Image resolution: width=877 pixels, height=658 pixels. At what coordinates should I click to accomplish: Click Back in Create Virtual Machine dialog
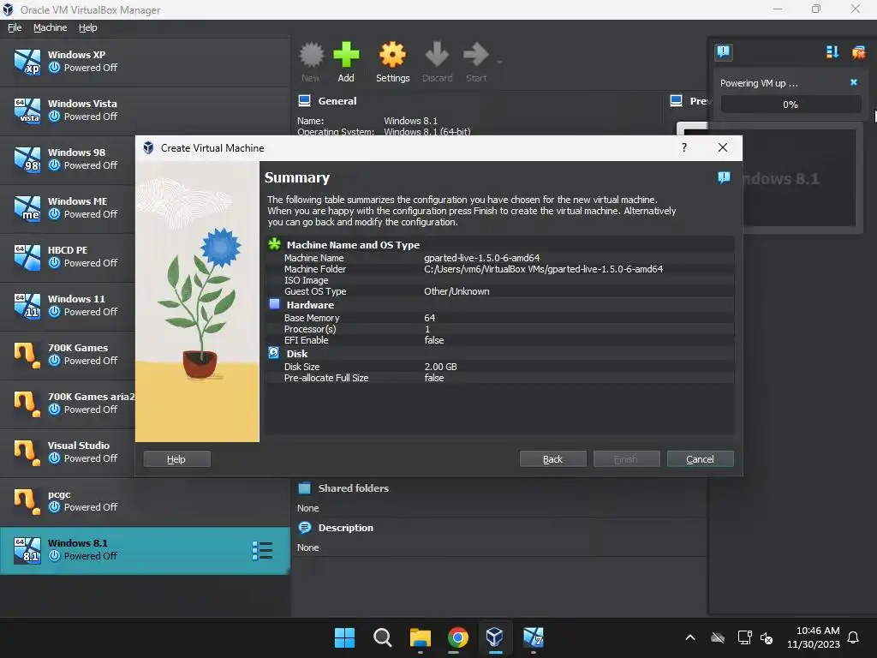(552, 459)
